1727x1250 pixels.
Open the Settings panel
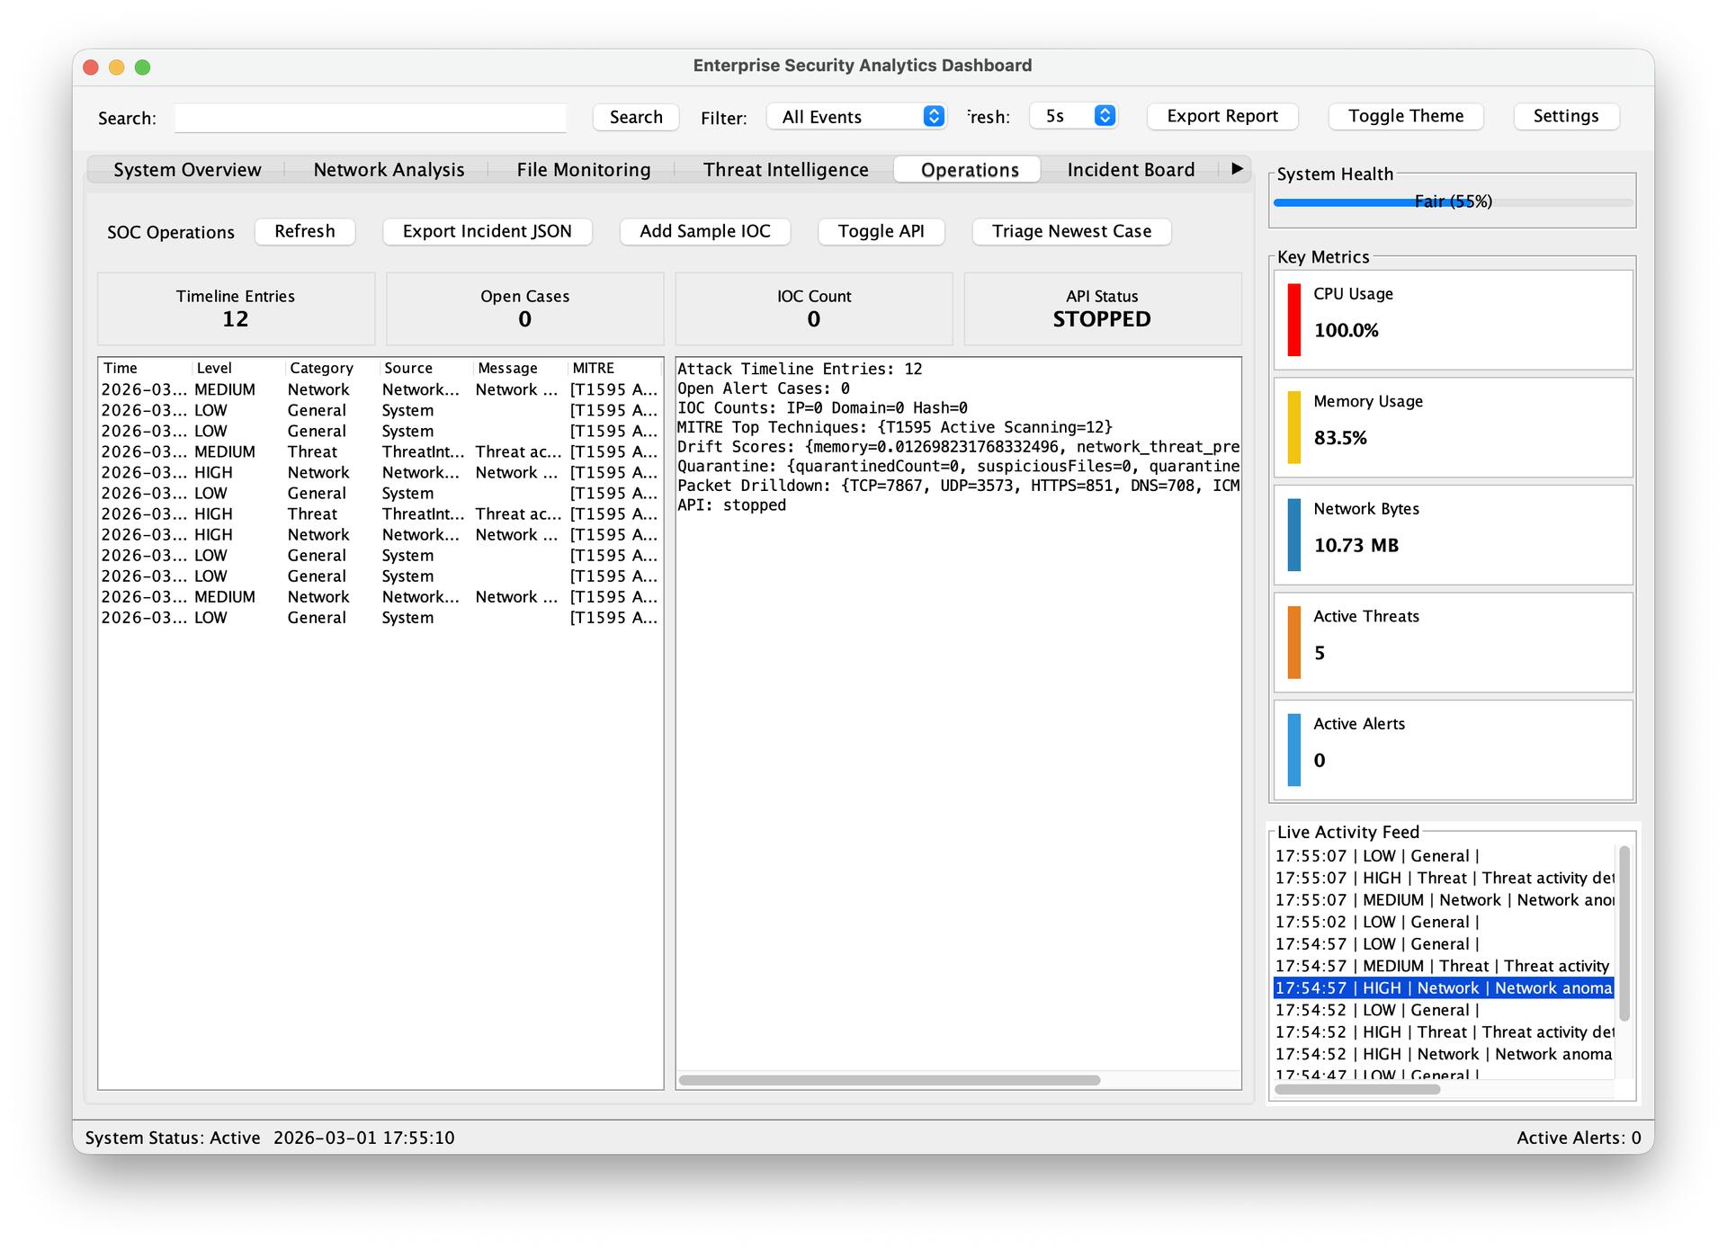tap(1565, 116)
